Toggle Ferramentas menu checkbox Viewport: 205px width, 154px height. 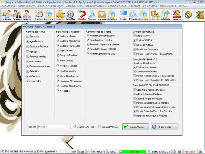click(x=27, y=81)
